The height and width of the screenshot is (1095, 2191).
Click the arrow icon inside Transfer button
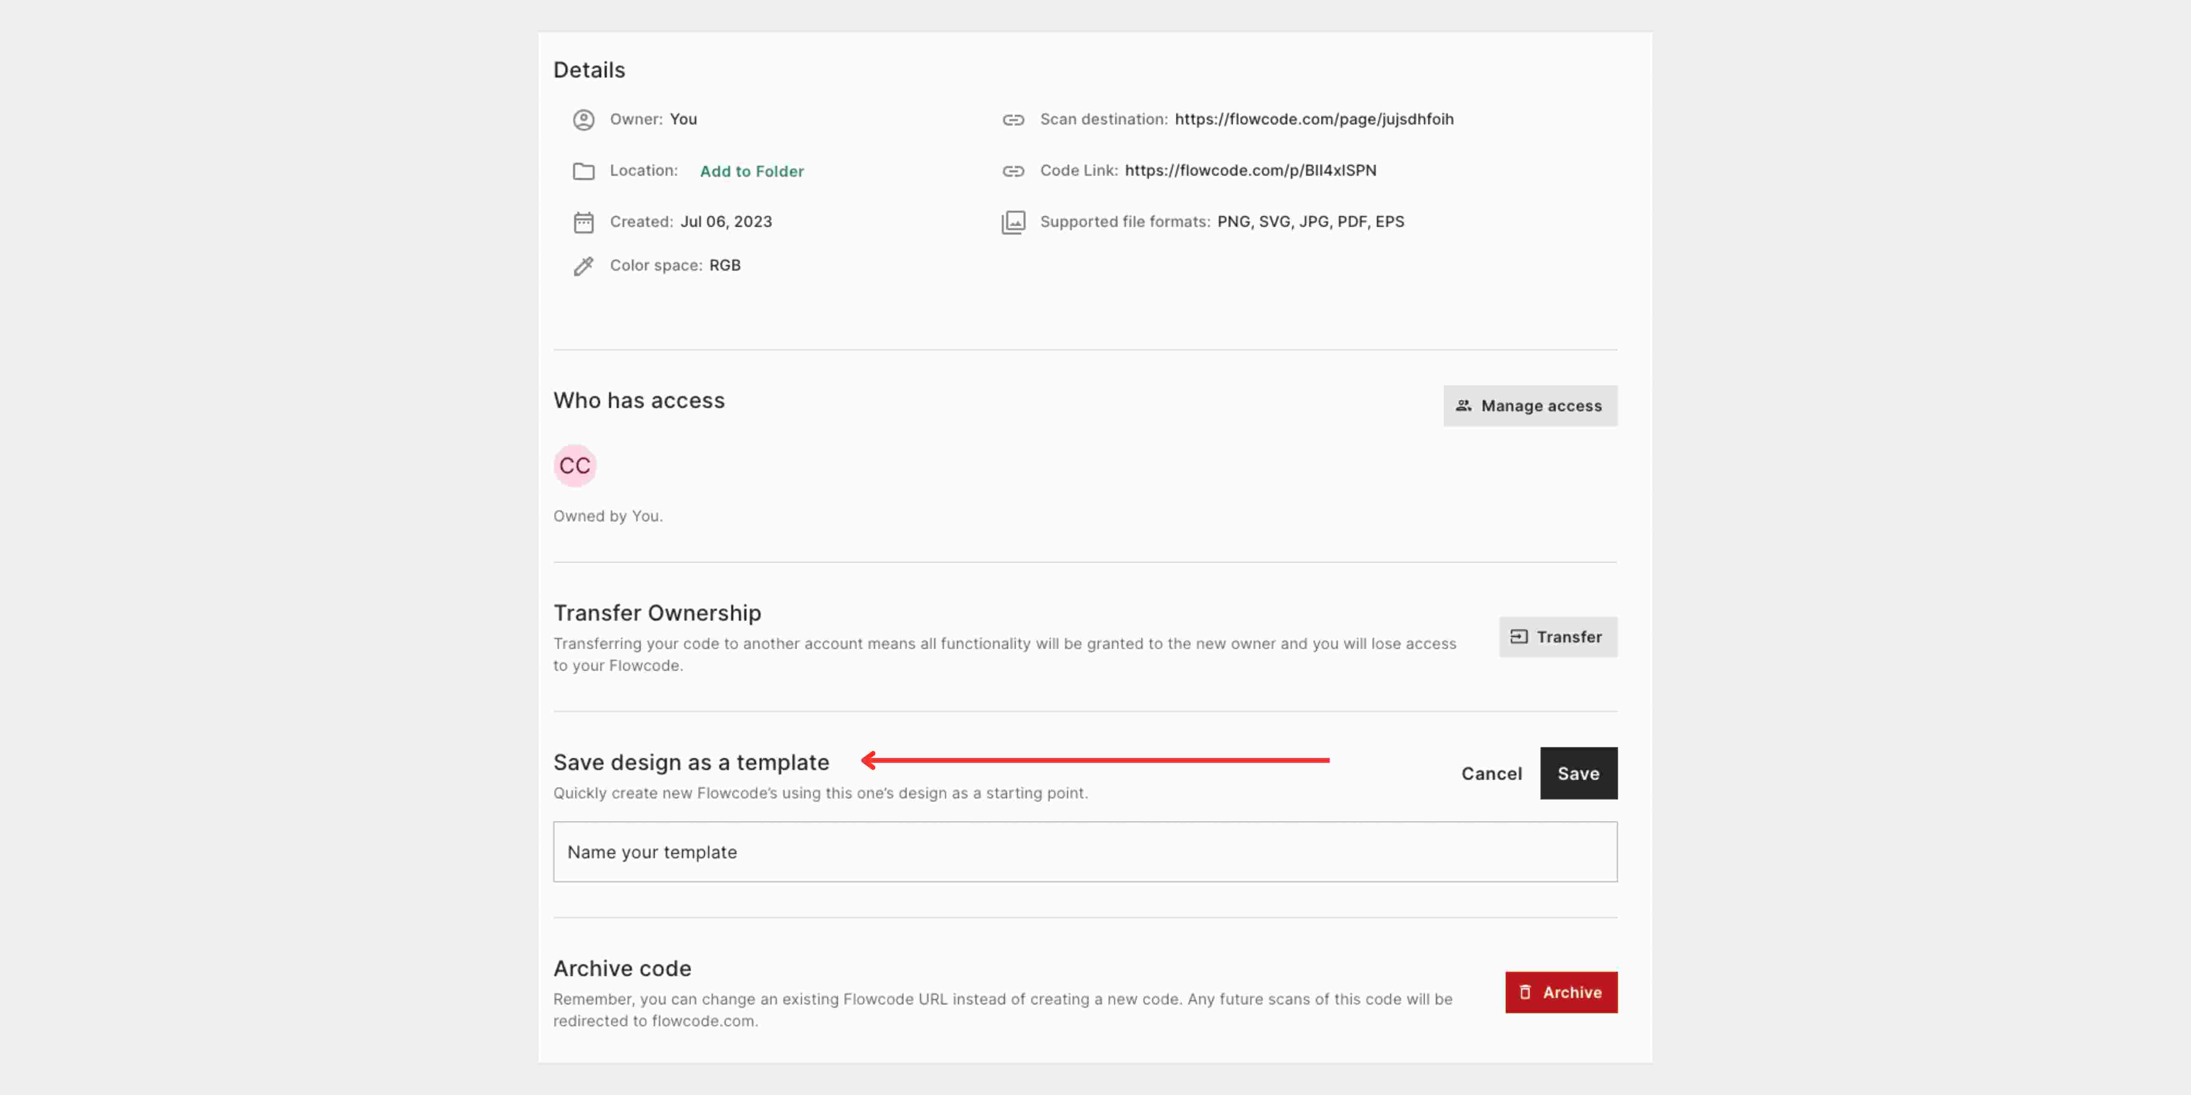tap(1519, 637)
